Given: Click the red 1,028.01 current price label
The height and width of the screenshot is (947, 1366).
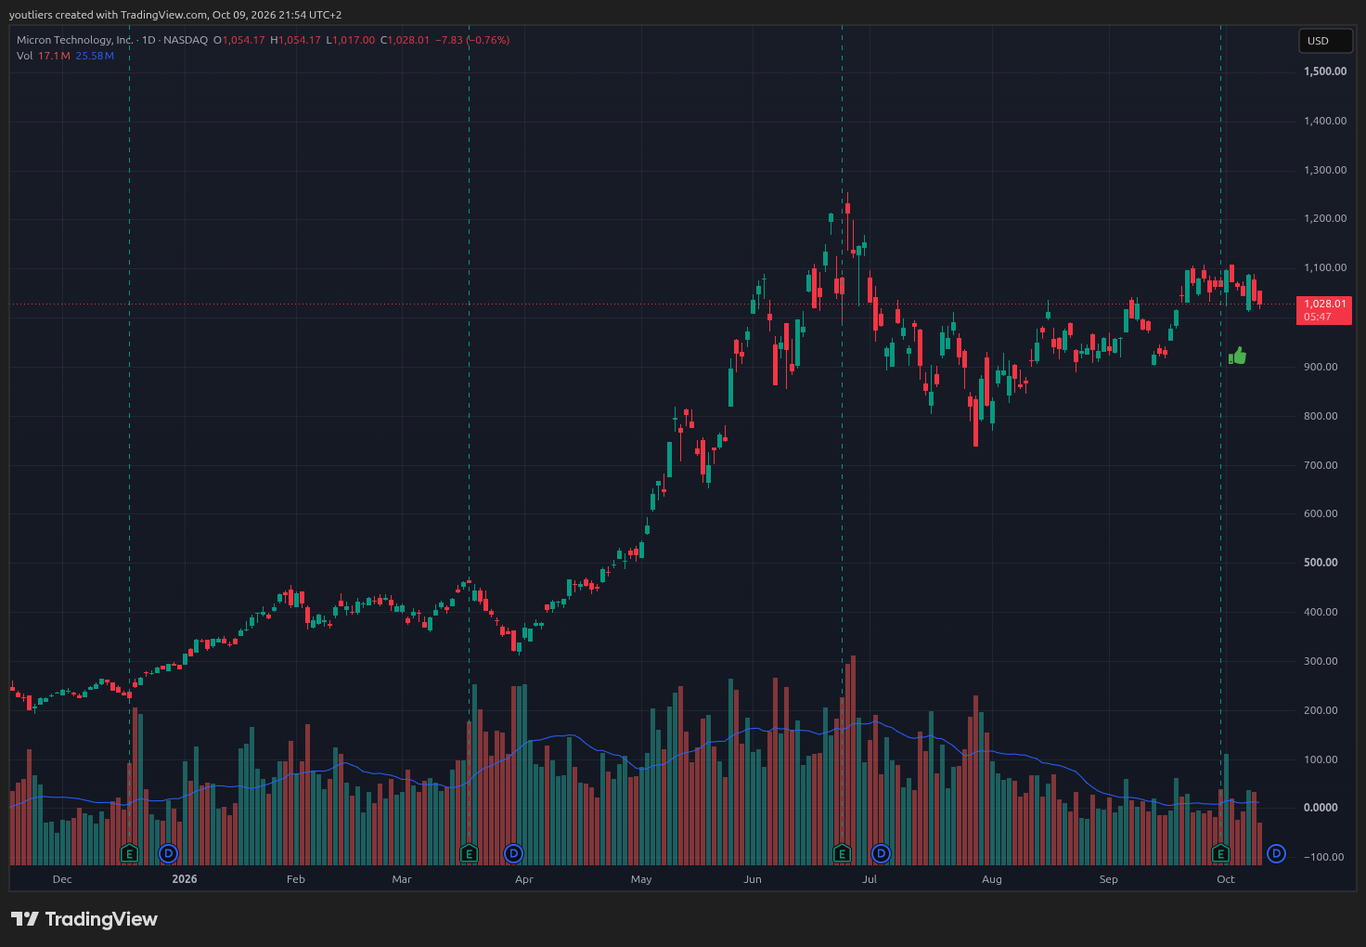Looking at the screenshot, I should (x=1324, y=310).
